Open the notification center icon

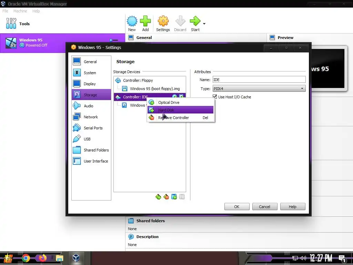(x=342, y=259)
